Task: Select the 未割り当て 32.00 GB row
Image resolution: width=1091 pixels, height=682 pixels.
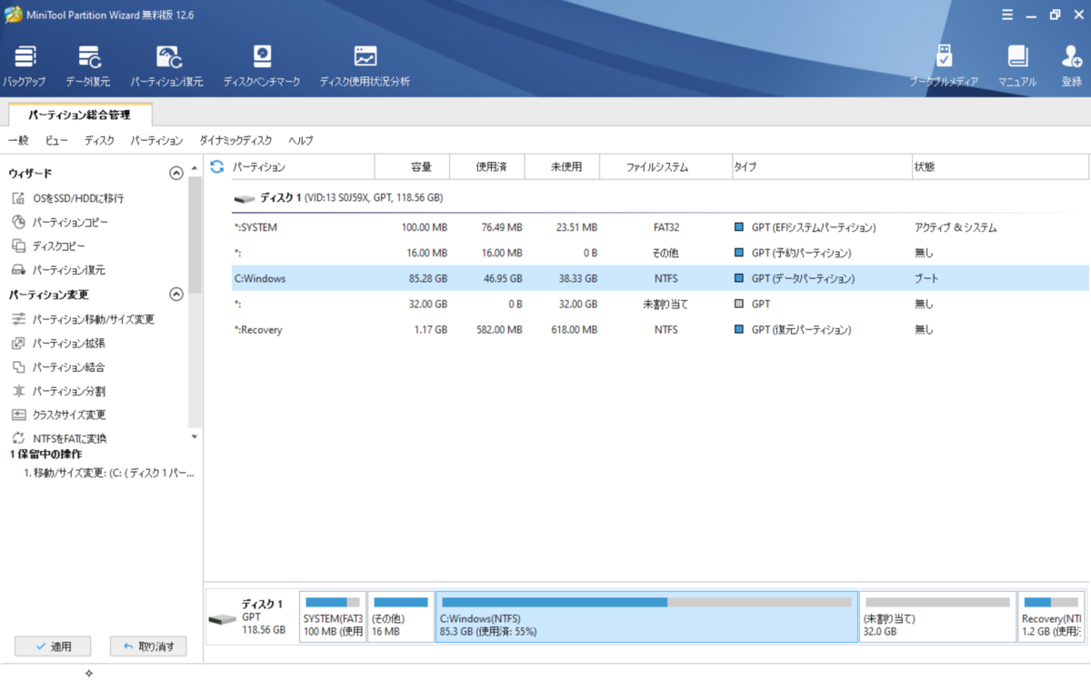Action: pos(660,304)
